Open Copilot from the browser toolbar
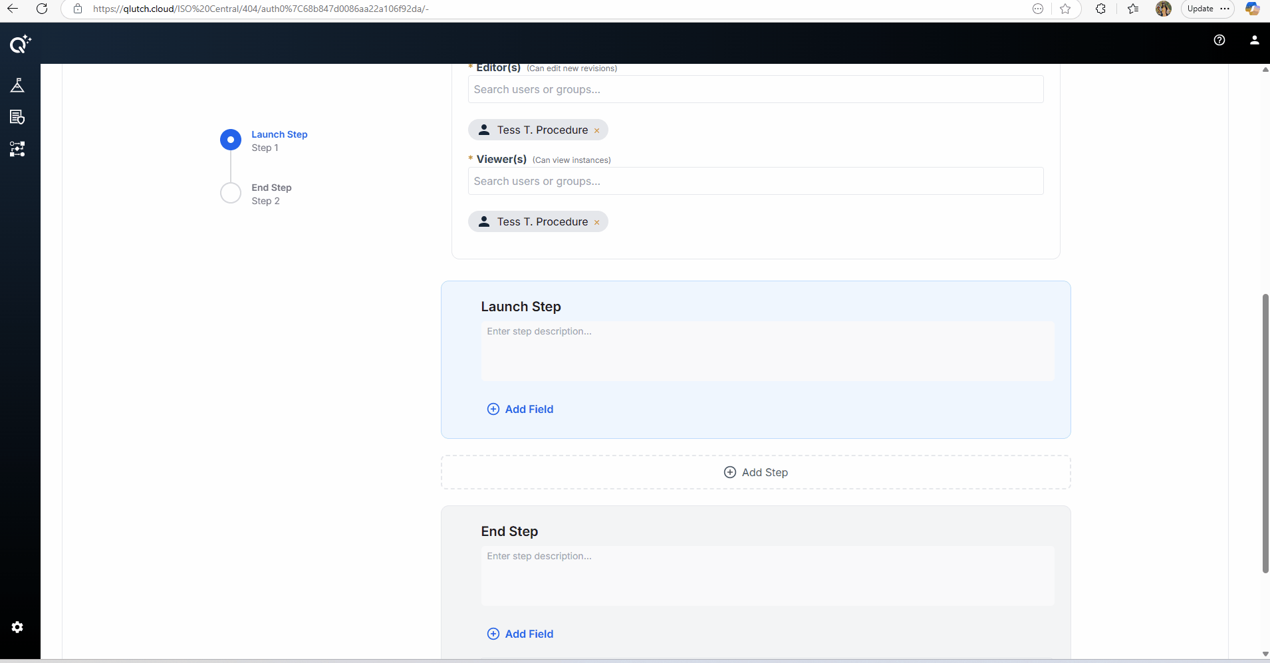The height and width of the screenshot is (663, 1270). tap(1254, 9)
